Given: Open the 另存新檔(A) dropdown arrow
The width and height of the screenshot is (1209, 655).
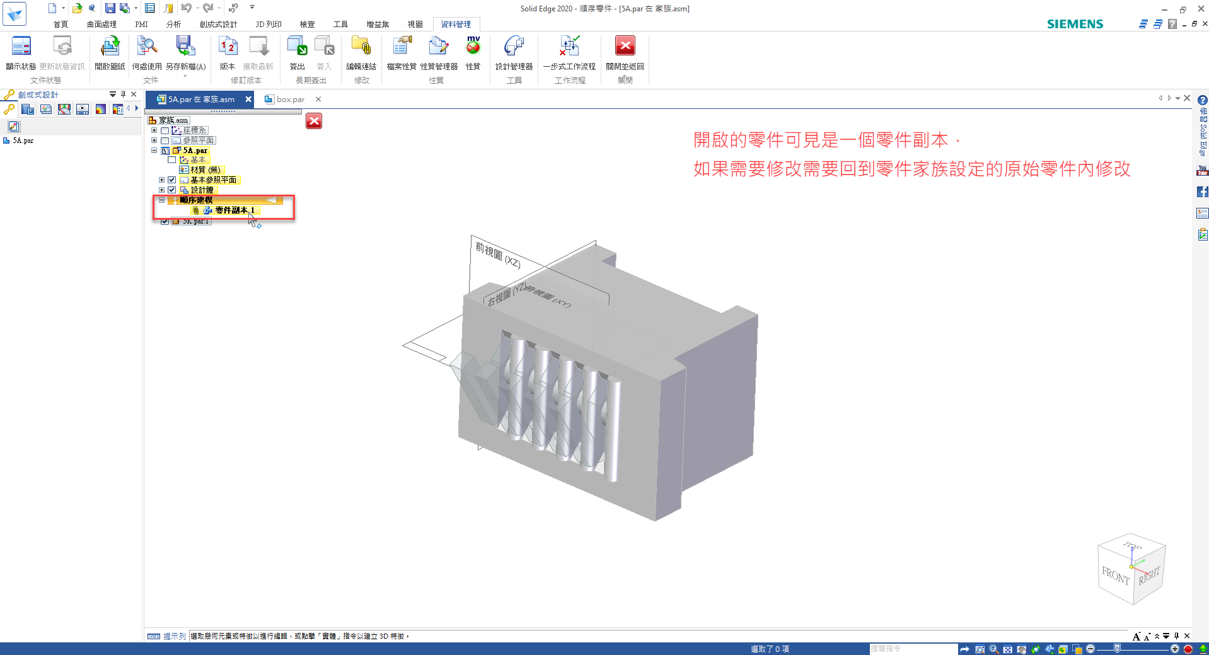Looking at the screenshot, I should click(185, 76).
